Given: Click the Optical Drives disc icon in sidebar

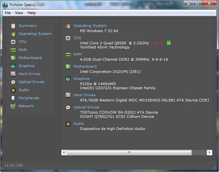Looking at the screenshot, I should (13, 82).
